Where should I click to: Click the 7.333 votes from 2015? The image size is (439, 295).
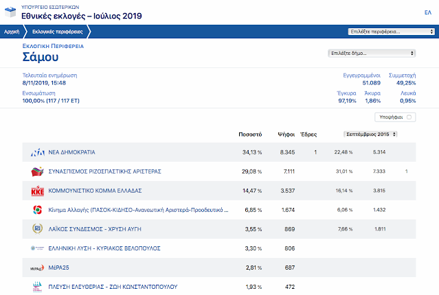[x=379, y=172]
